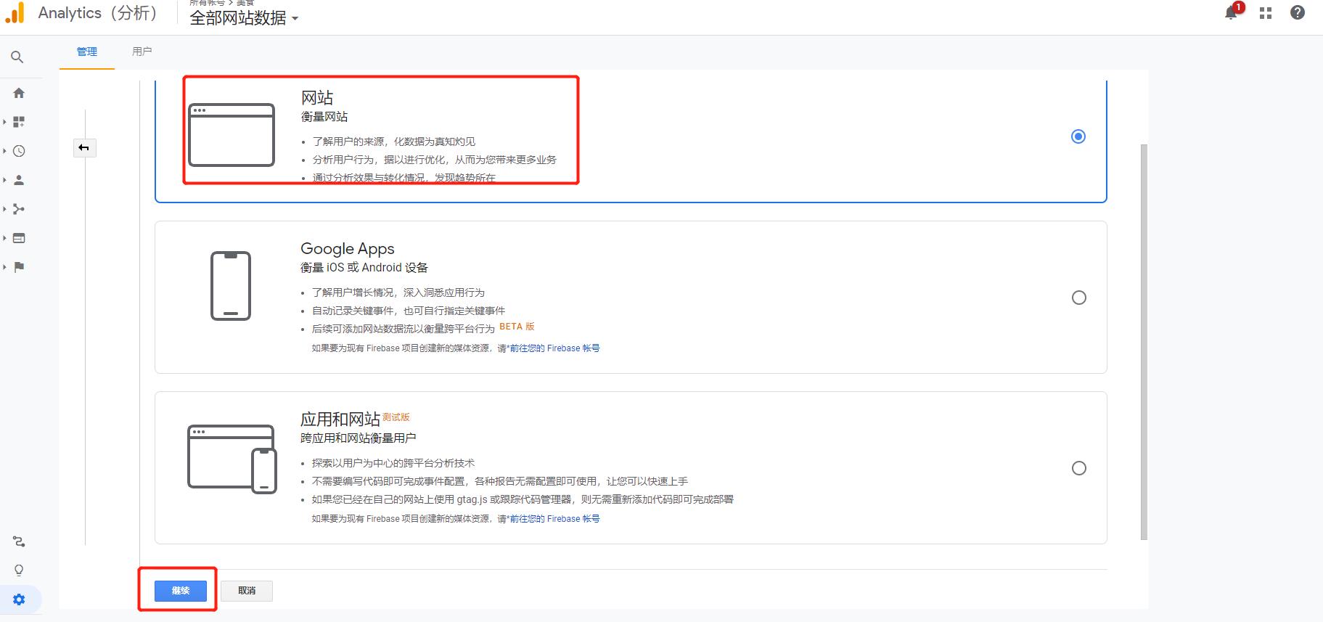This screenshot has height=622, width=1323.
Task: Click 探索以用户为中心的跨平台分析技术 bullet
Action: pyautogui.click(x=393, y=463)
